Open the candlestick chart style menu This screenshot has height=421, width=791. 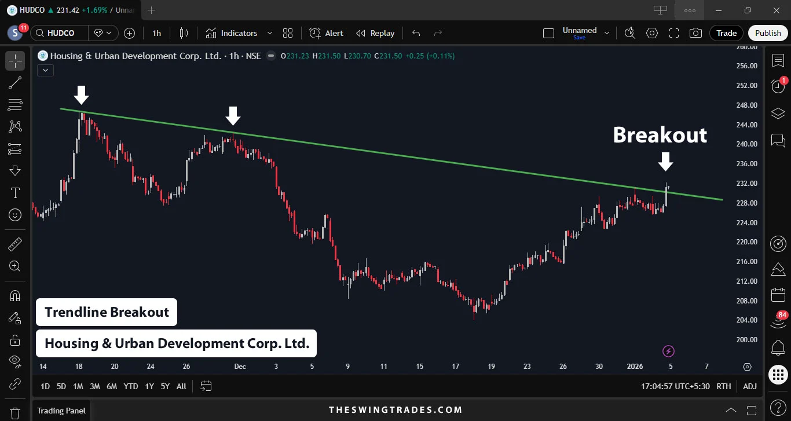(184, 33)
